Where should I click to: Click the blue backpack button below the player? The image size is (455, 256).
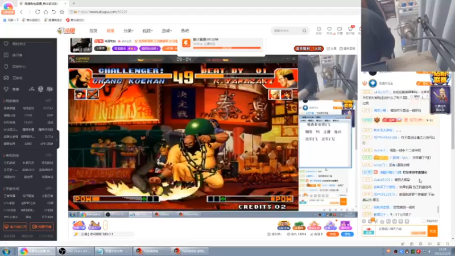pyautogui.click(x=347, y=234)
